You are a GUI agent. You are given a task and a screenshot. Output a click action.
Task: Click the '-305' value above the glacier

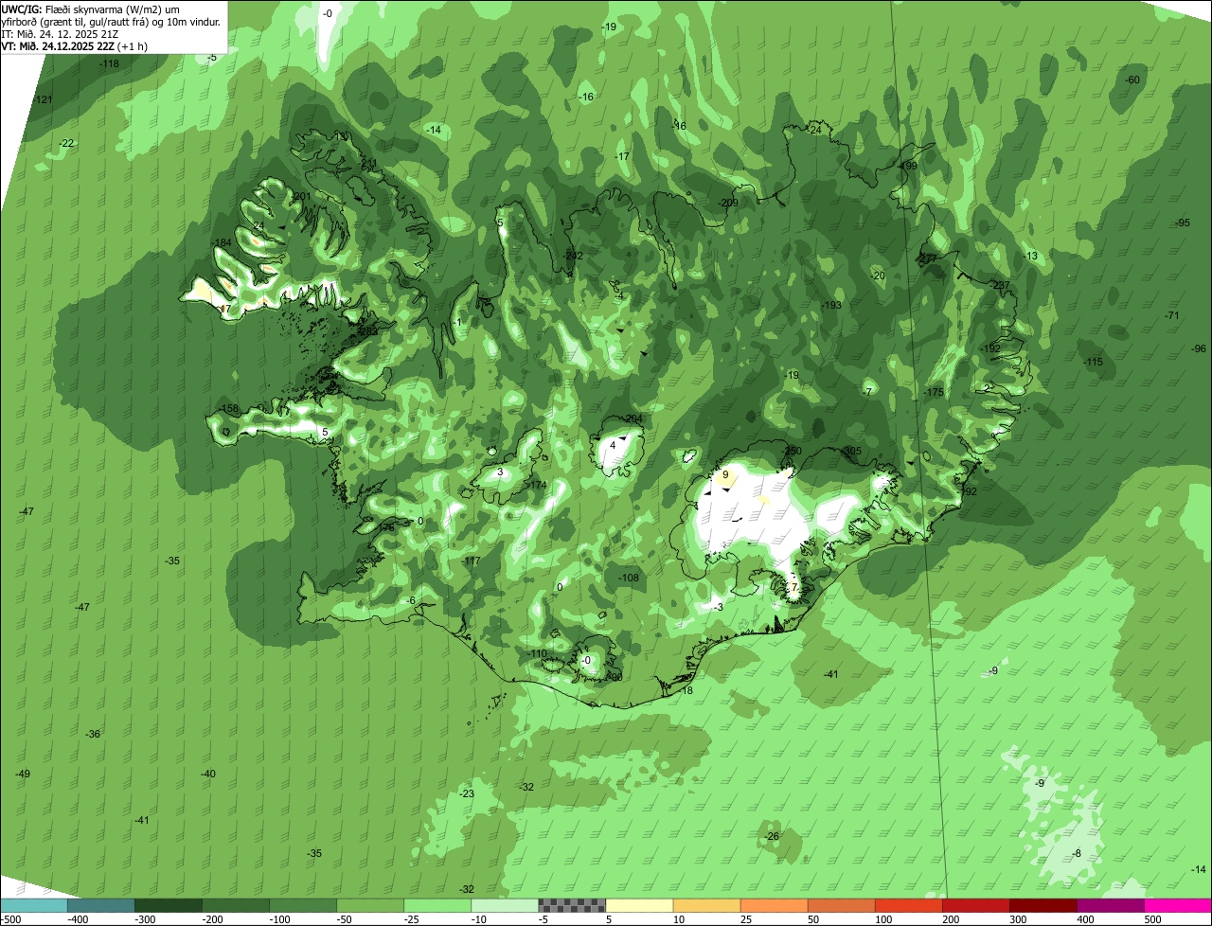coord(852,452)
